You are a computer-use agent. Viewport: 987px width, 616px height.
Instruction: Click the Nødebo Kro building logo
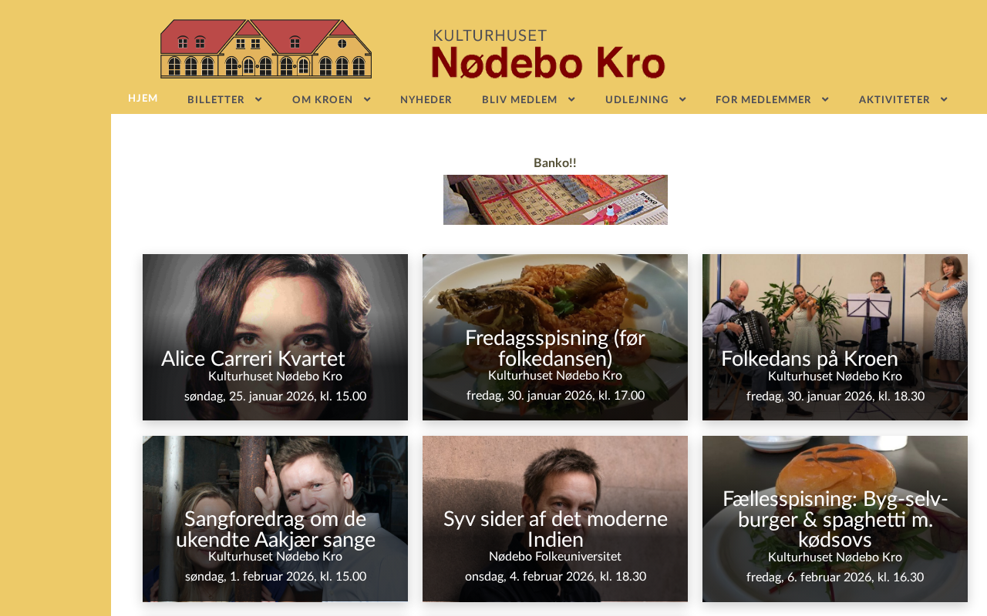(266, 49)
